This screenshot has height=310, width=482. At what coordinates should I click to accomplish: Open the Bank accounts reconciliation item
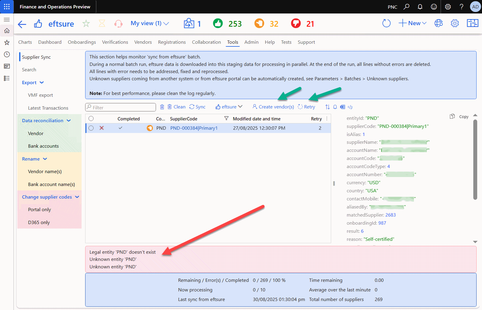pyautogui.click(x=43, y=146)
